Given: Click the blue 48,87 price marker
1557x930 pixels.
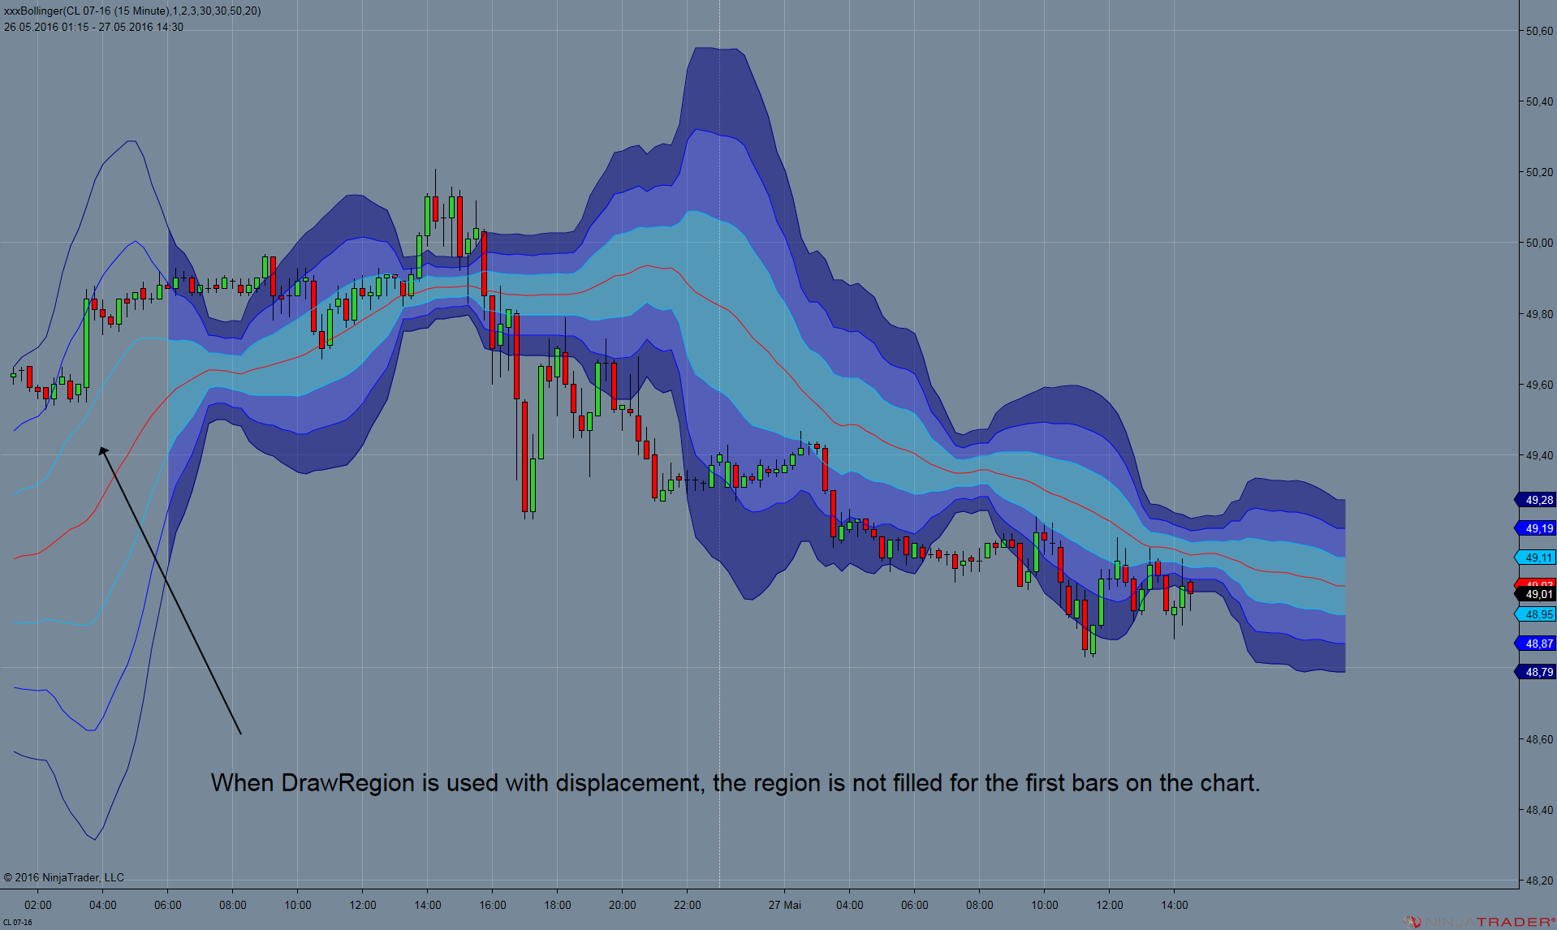Looking at the screenshot, I should coord(1536,644).
